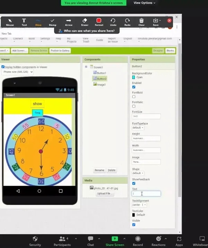The image size is (208, 248).
Task: Choose the Draw annotation tool
Action: click(x=38, y=22)
